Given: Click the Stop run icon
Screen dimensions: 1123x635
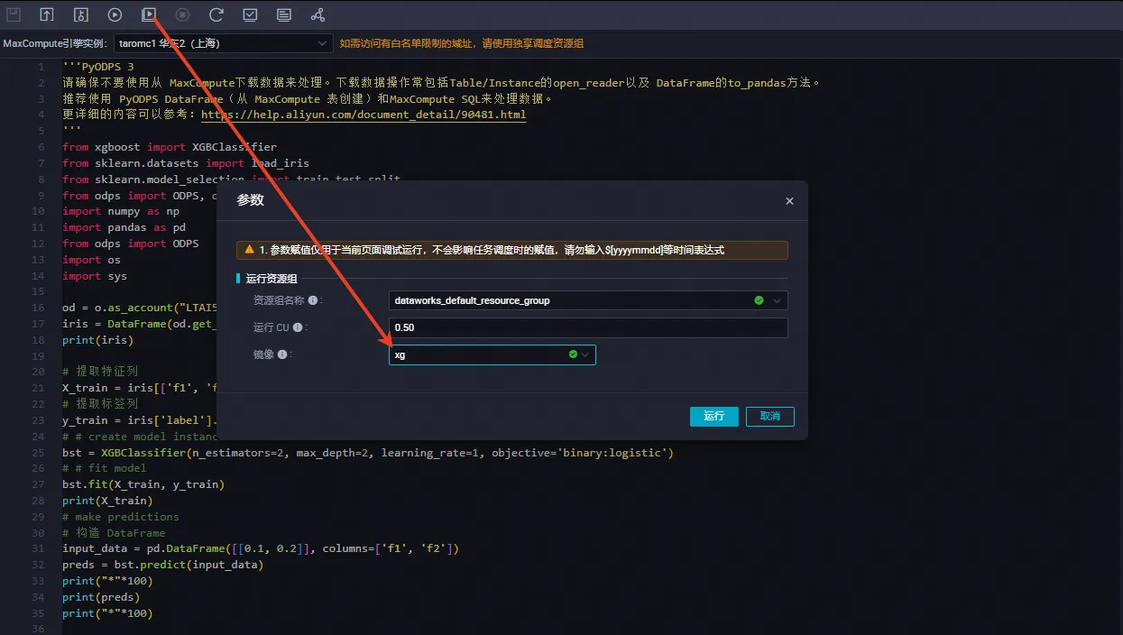Looking at the screenshot, I should [x=182, y=14].
